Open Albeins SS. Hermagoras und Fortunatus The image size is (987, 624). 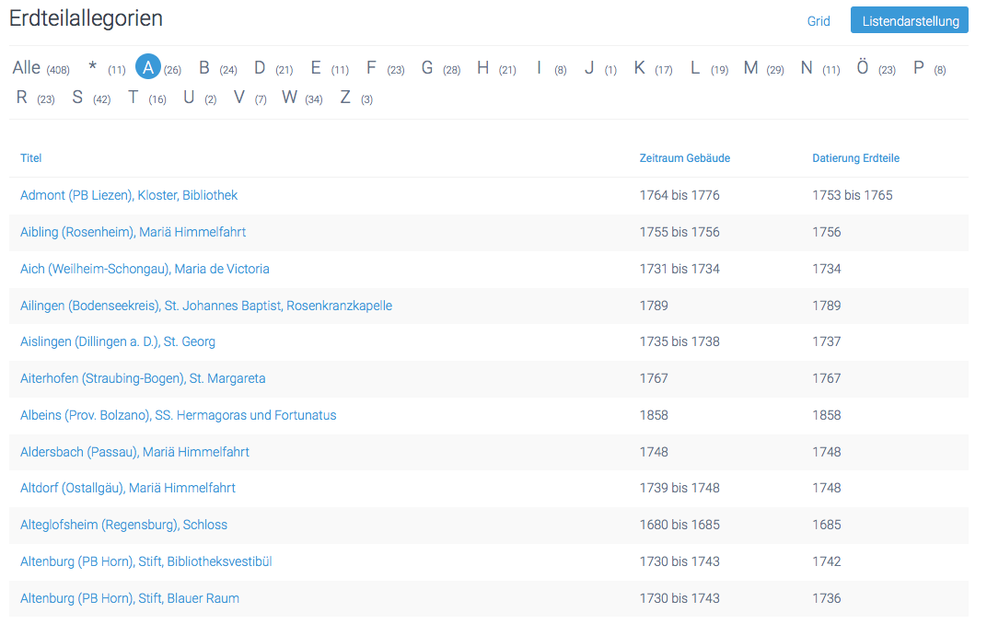[178, 415]
